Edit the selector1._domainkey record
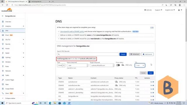The image size is (187, 105). (x=152, y=89)
